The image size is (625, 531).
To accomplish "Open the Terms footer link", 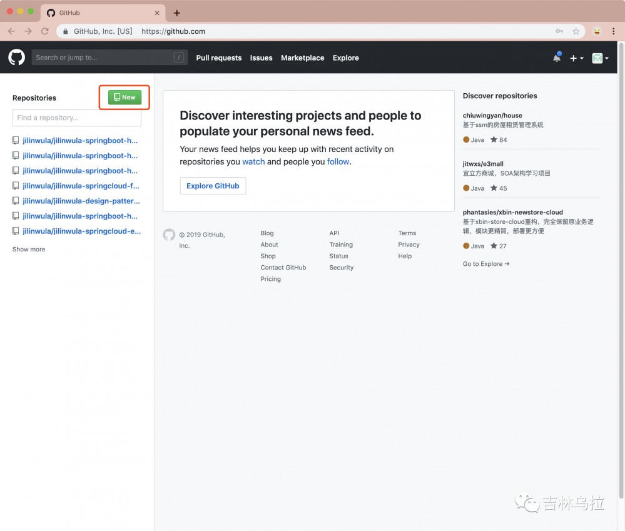I will [407, 233].
